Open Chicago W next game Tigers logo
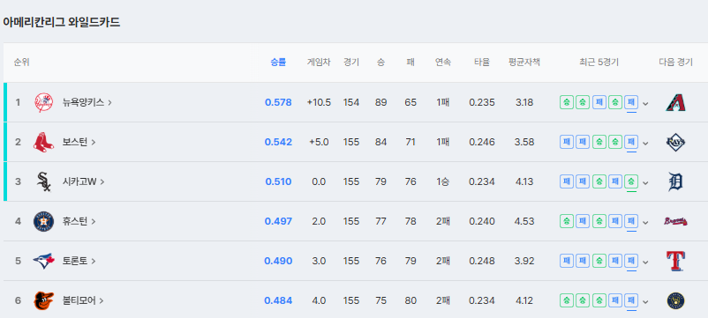This screenshot has width=708, height=318. [675, 182]
